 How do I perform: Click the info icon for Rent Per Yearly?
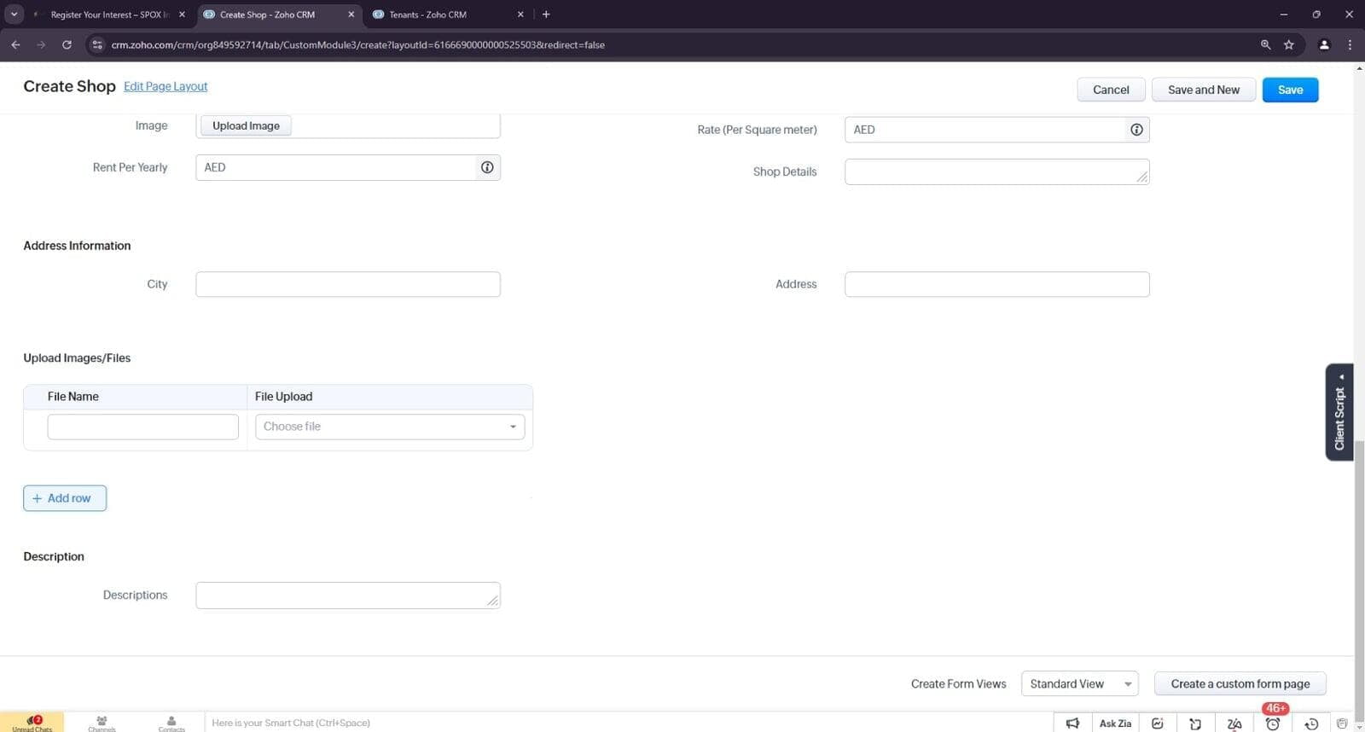pyautogui.click(x=487, y=167)
